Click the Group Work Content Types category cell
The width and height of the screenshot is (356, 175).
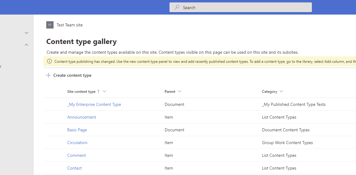click(287, 143)
